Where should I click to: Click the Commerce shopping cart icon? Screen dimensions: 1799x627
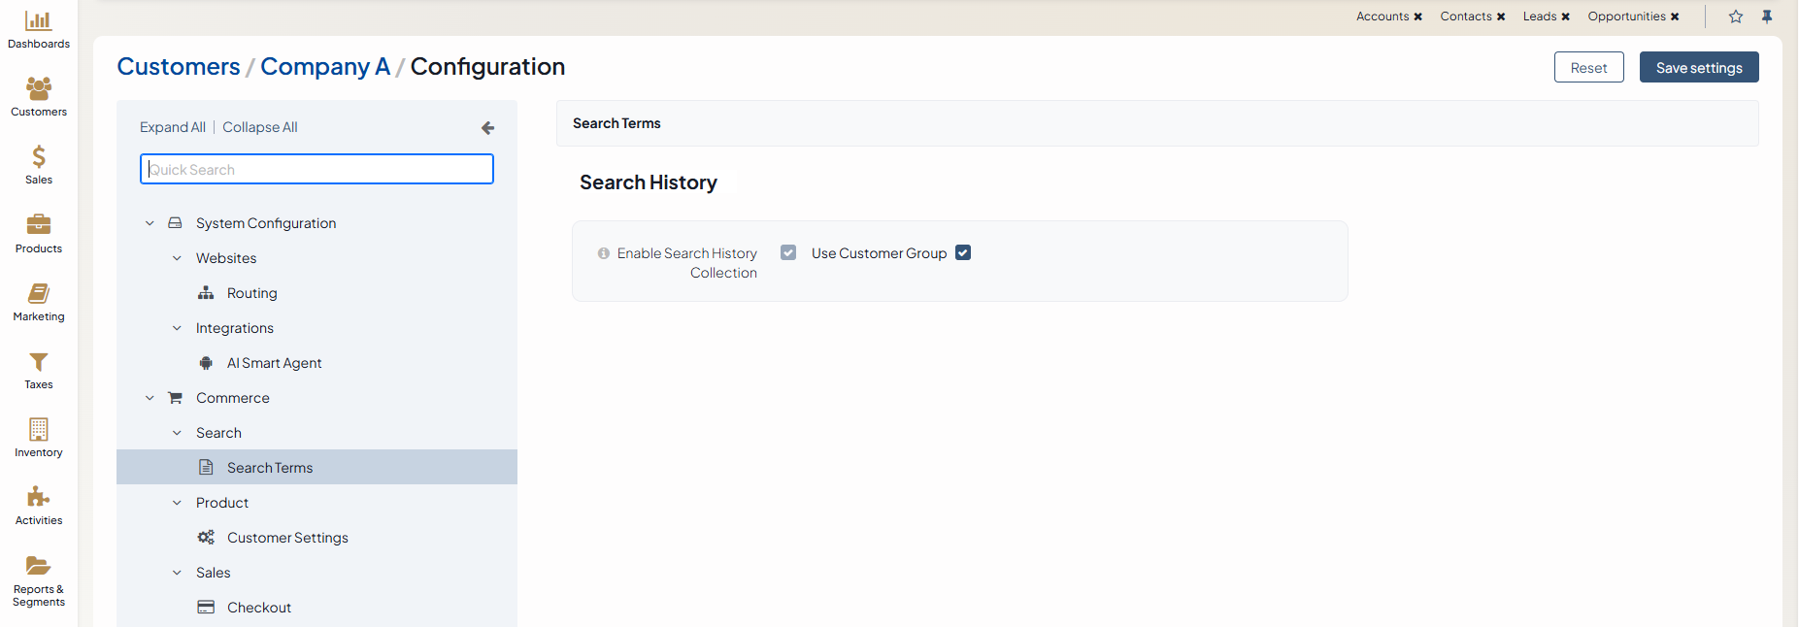[175, 398]
